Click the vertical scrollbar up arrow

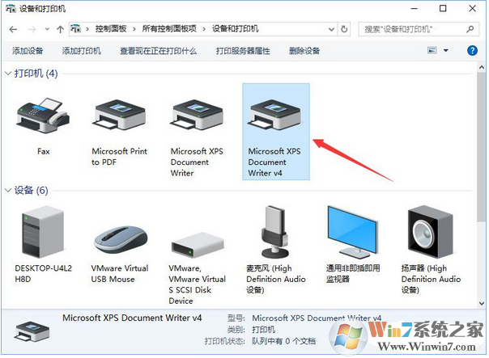(x=482, y=67)
